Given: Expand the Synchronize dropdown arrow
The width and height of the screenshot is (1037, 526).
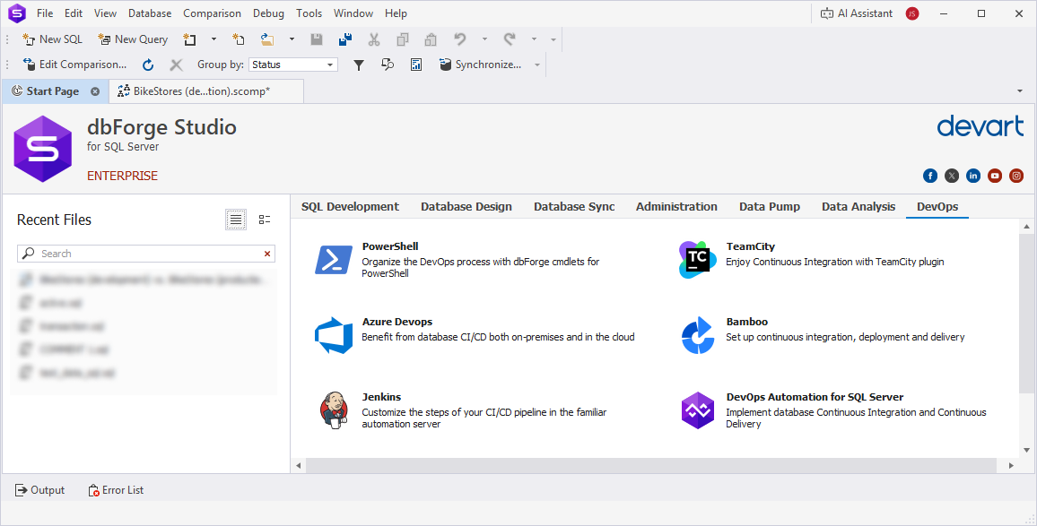Looking at the screenshot, I should coord(536,64).
